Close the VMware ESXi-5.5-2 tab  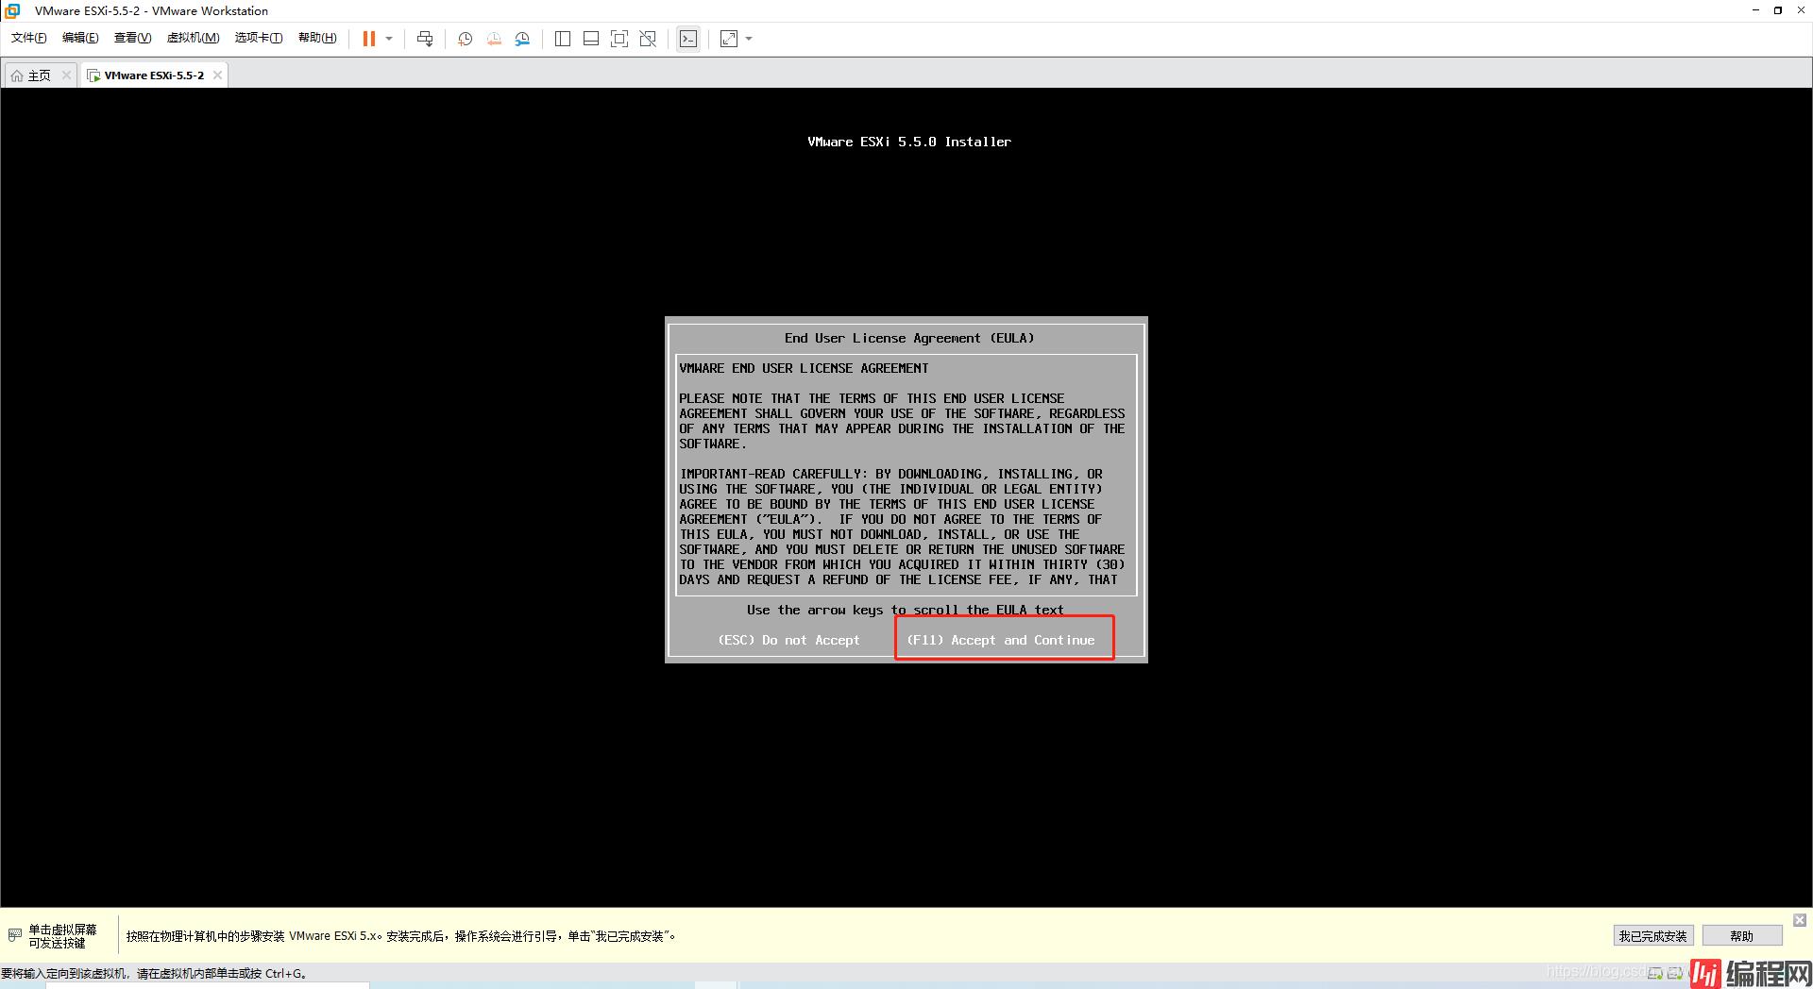click(x=218, y=75)
